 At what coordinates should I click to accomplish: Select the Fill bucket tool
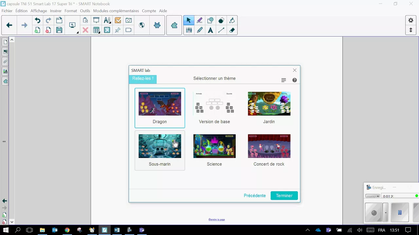[232, 20]
